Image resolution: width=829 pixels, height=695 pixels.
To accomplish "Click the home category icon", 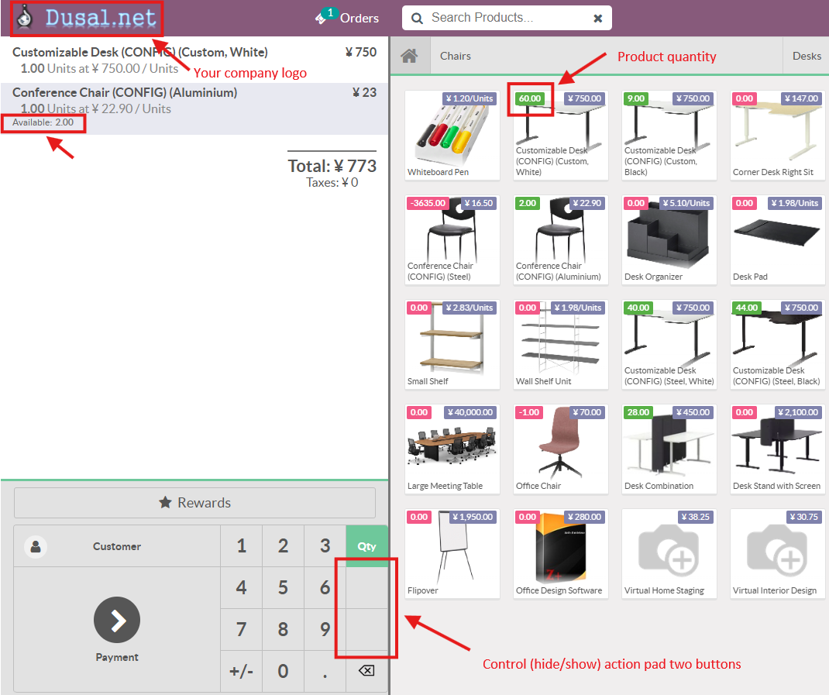I will pos(410,56).
